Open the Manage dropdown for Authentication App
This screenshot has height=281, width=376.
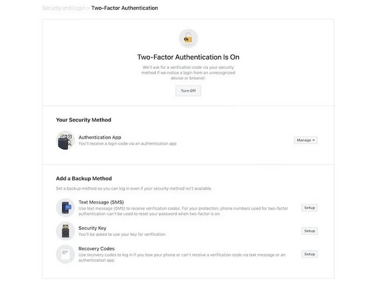tap(305, 140)
